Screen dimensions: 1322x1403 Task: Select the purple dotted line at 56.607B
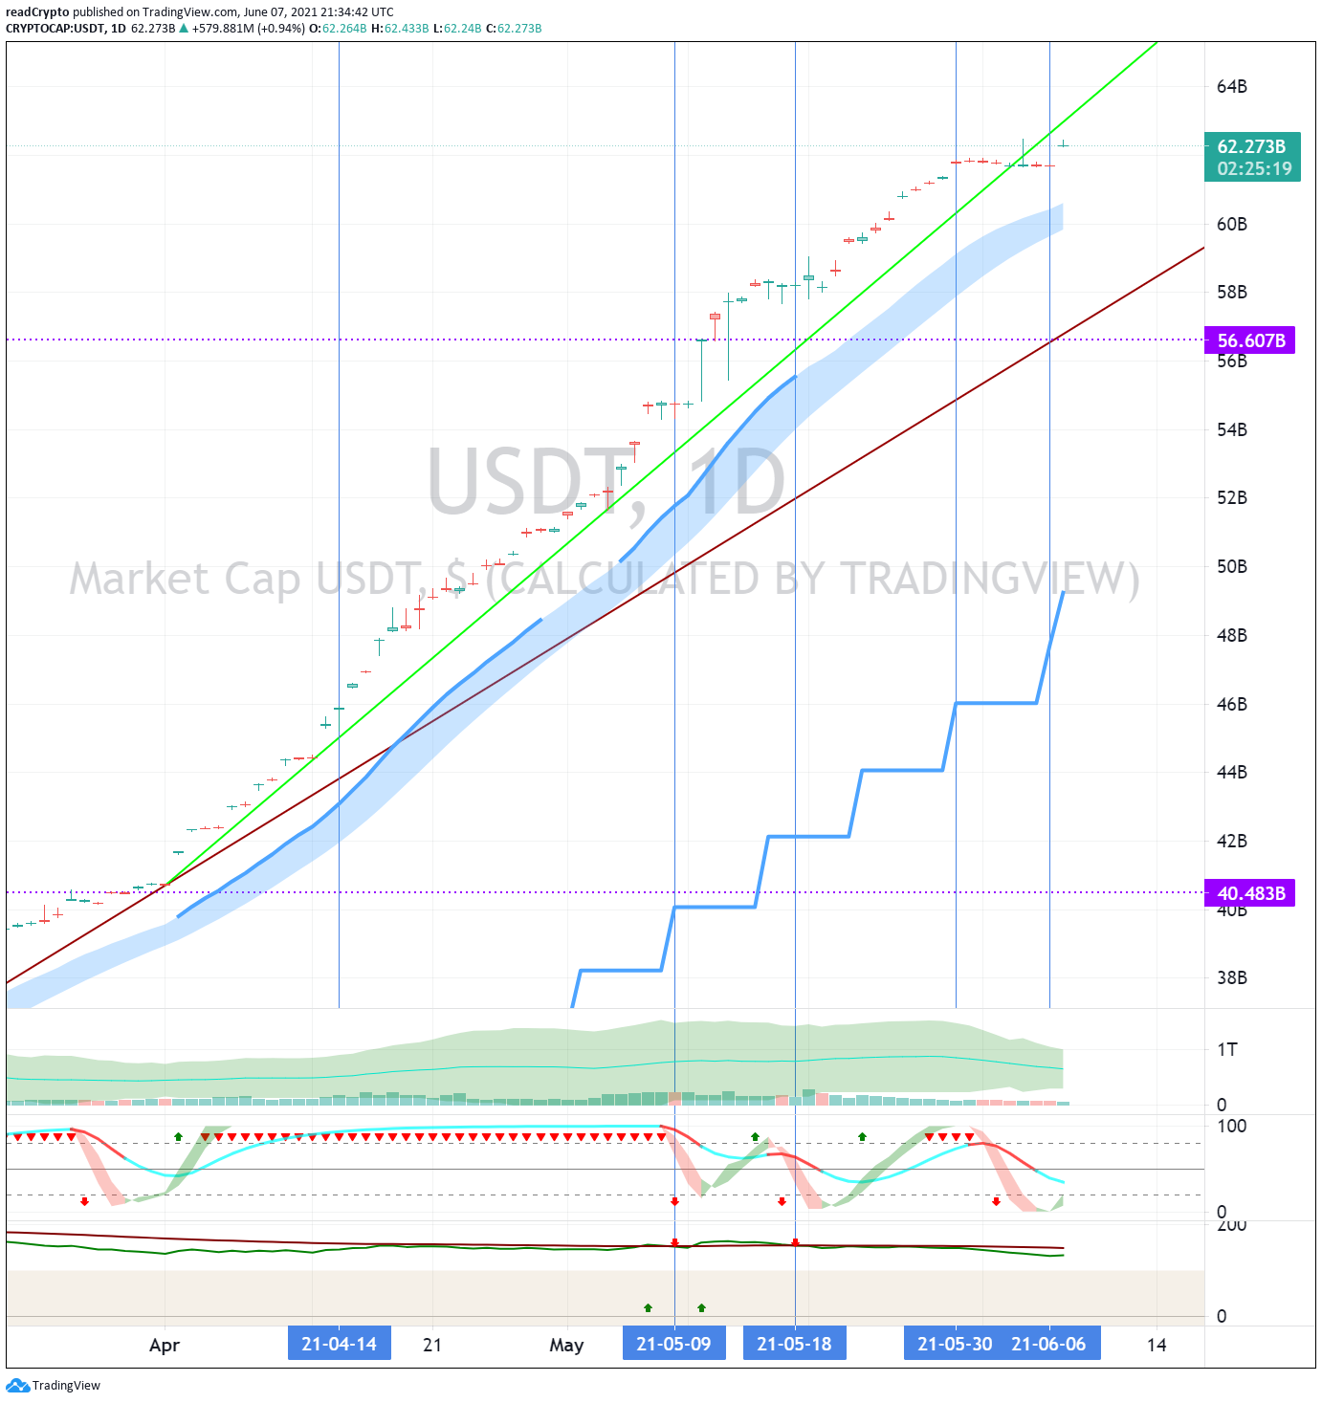point(605,340)
